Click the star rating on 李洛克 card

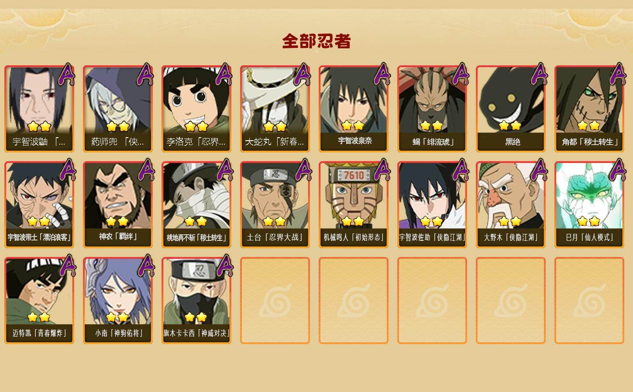(x=196, y=127)
